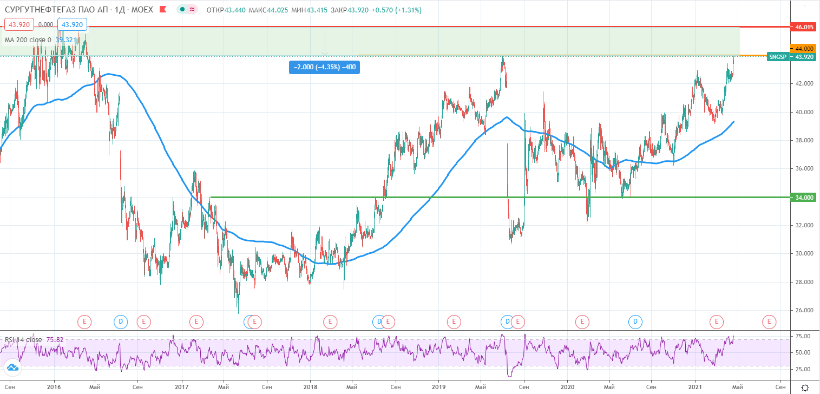The image size is (820, 394).
Task: Select the blue −2.000 (−4.35%) −400 measurement label
Action: (325, 67)
